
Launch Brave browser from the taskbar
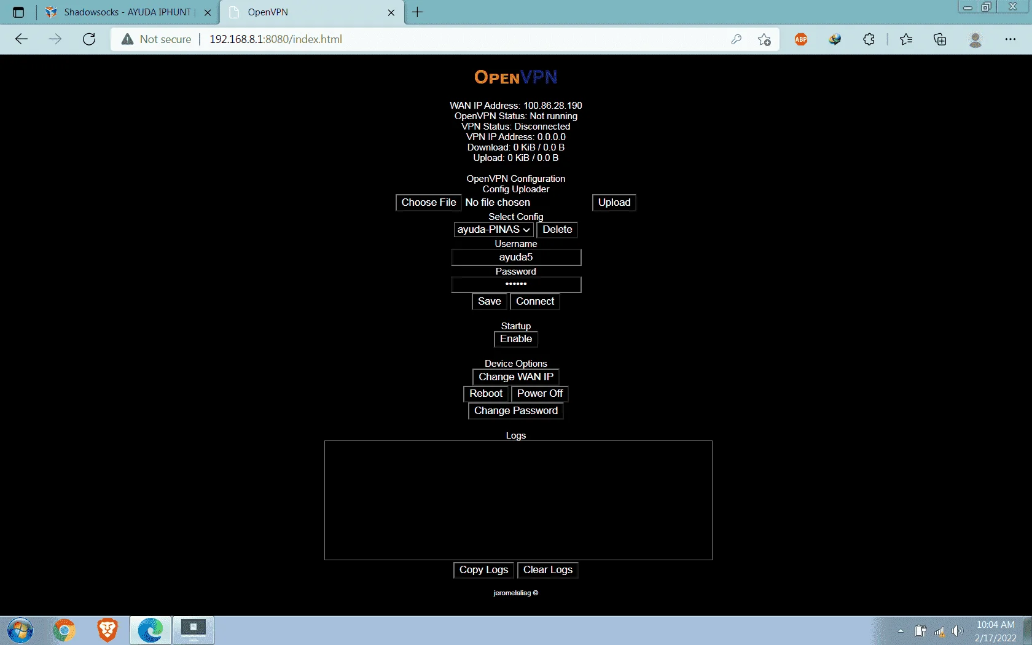107,630
